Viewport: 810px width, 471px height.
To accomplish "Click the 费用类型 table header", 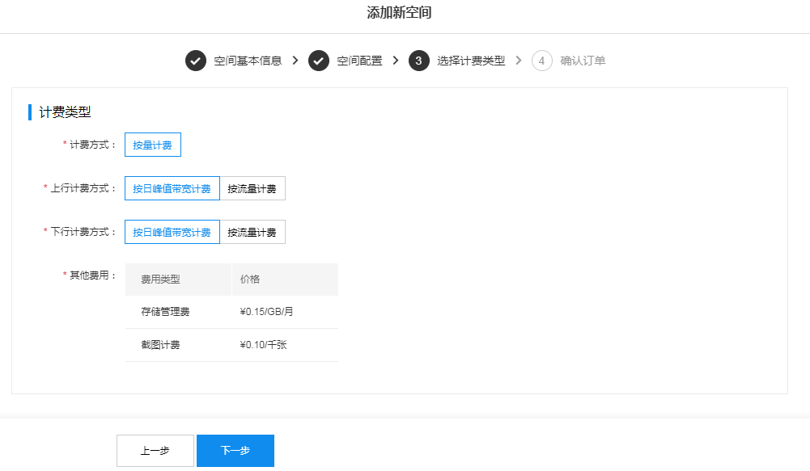I will pos(178,280).
